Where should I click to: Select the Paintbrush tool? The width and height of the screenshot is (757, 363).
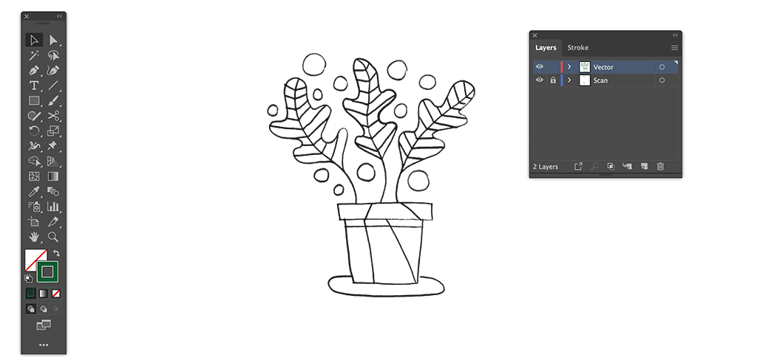[x=53, y=101]
